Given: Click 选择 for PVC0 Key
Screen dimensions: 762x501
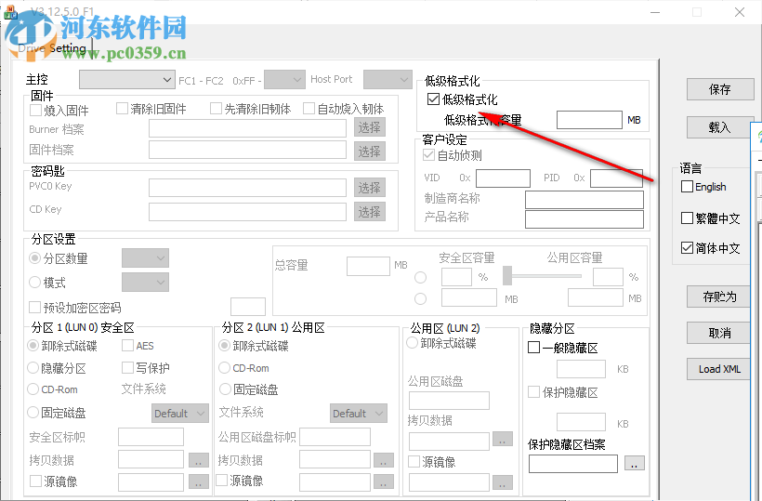Looking at the screenshot, I should [x=369, y=188].
